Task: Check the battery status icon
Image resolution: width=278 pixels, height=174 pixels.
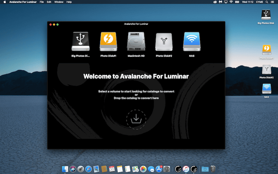Action: [237, 2]
